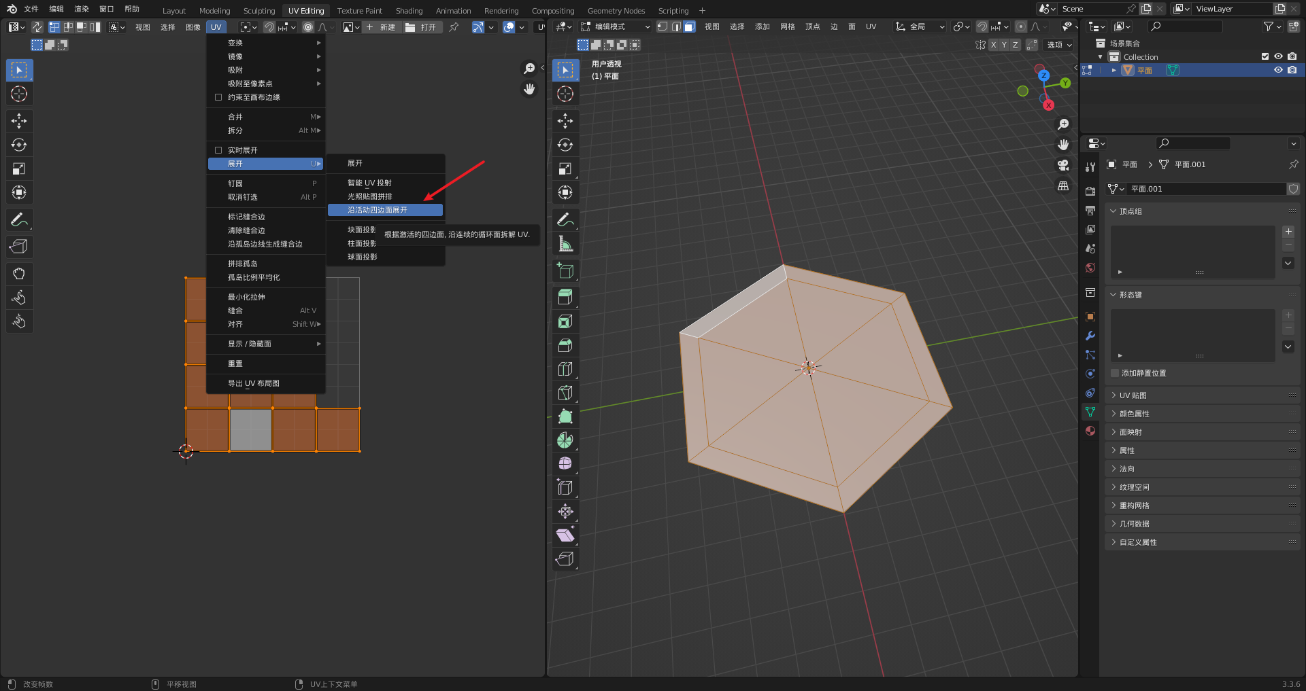
Task: Select the Poly Build tool
Action: 565,417
